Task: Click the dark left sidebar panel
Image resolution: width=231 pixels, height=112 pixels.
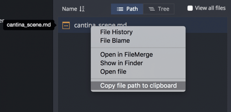Action: pyautogui.click(x=27, y=71)
